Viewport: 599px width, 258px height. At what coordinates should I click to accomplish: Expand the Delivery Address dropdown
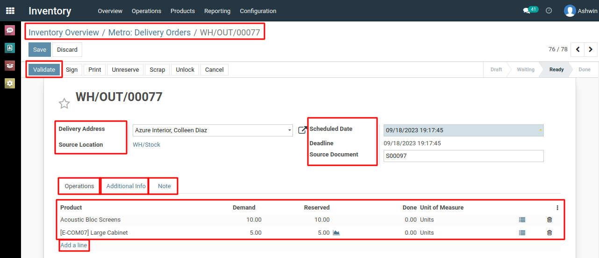[290, 130]
